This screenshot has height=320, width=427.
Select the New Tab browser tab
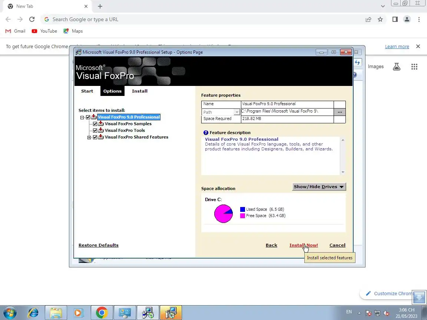(x=48, y=6)
